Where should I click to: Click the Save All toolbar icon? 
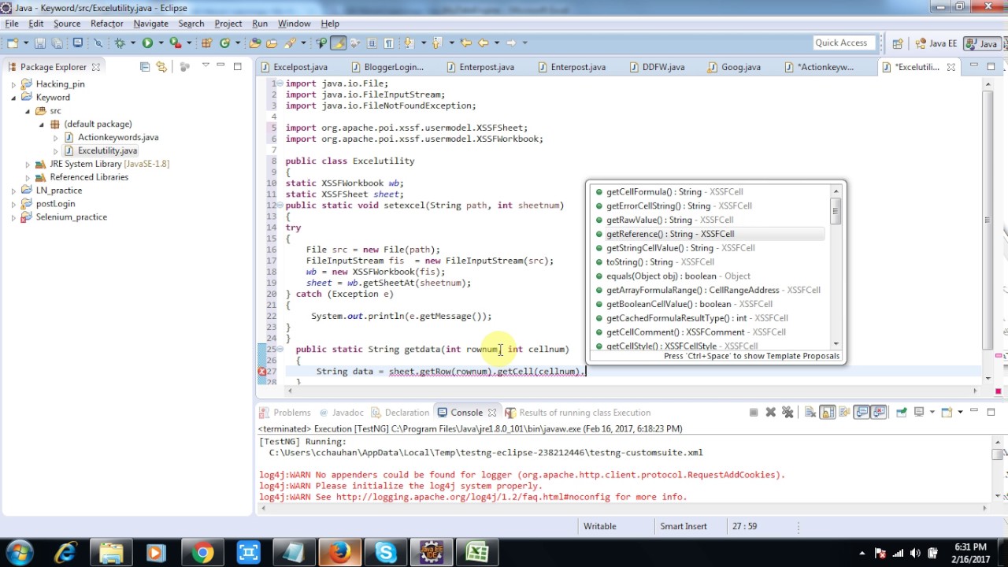tap(57, 43)
